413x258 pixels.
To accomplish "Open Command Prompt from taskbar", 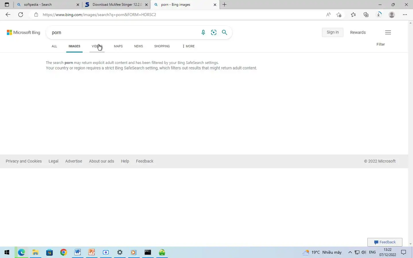I will pos(148,252).
